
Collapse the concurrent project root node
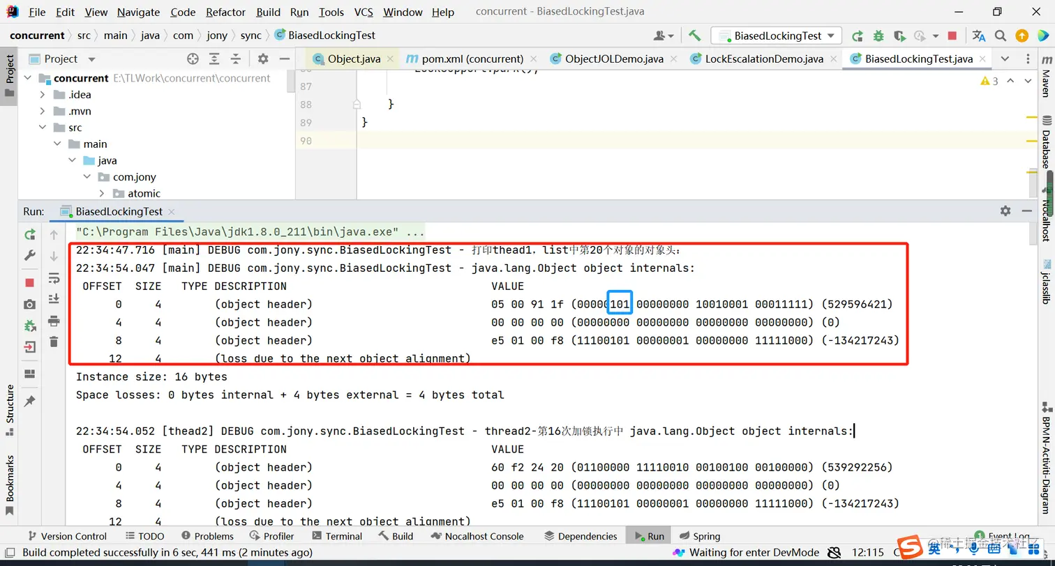(29, 78)
